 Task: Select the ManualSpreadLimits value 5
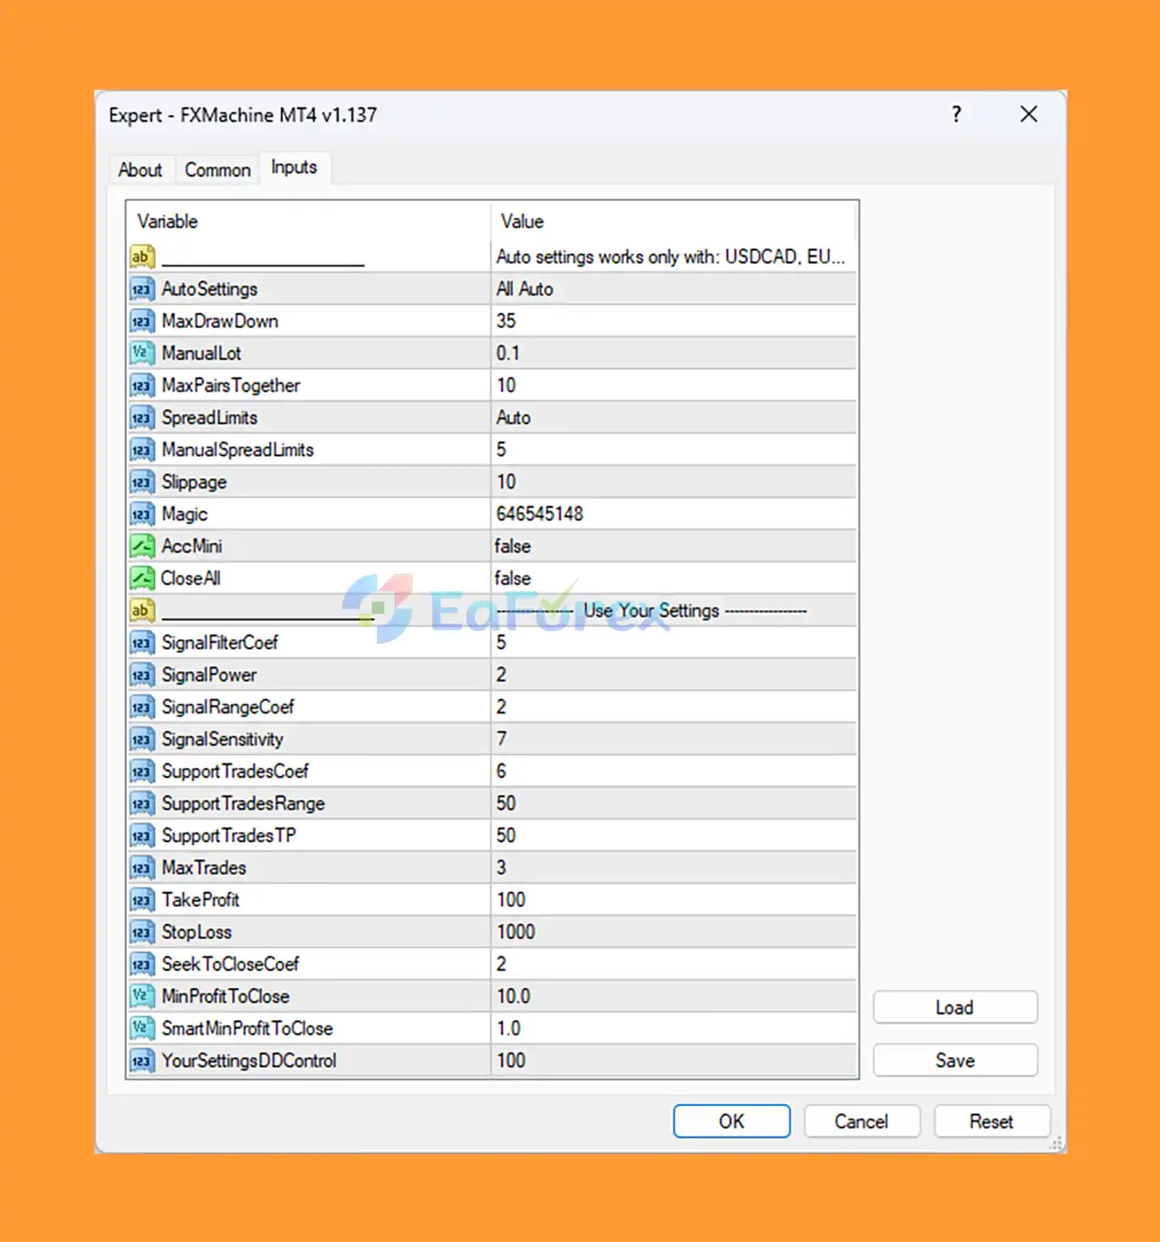[673, 450]
